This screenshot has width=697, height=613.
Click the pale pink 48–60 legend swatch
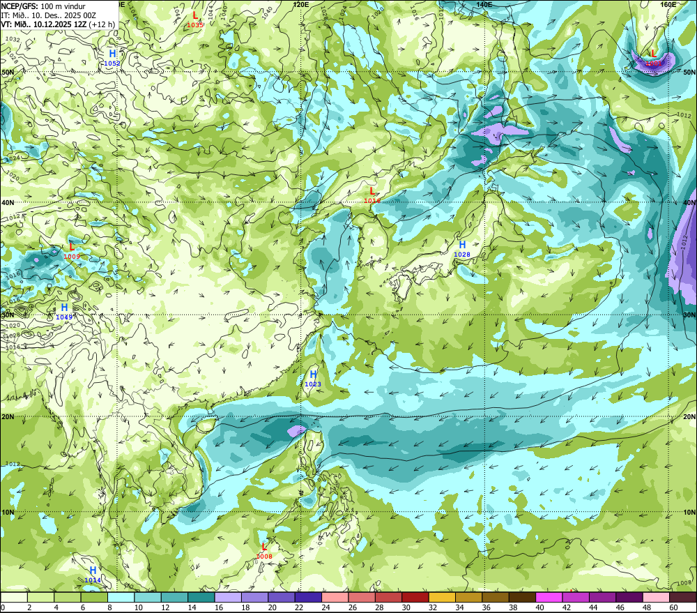(x=657, y=597)
